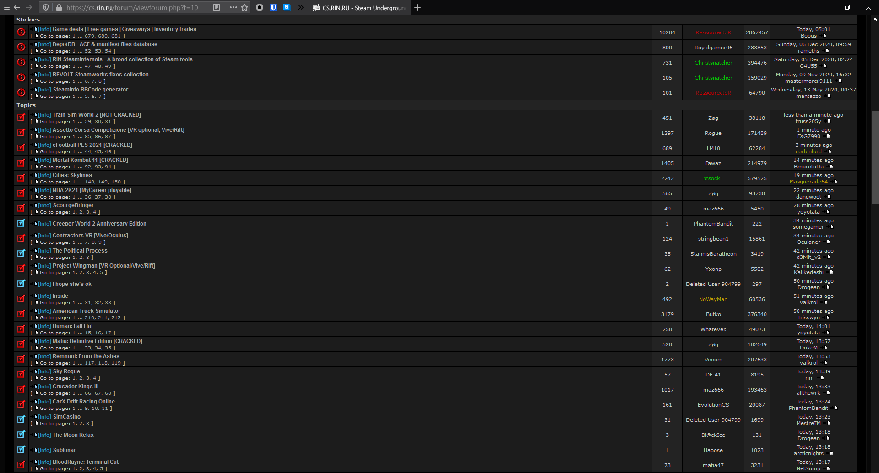
Task: Click the sticky icon for DepotDB topic
Action: click(x=21, y=47)
